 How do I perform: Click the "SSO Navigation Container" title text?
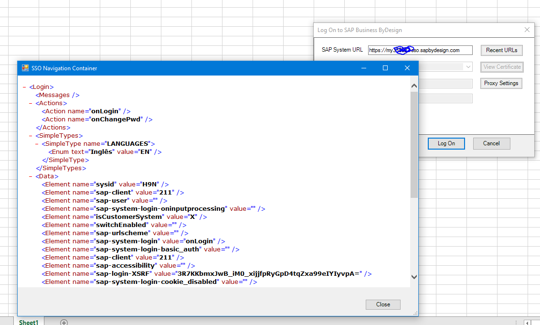click(64, 68)
